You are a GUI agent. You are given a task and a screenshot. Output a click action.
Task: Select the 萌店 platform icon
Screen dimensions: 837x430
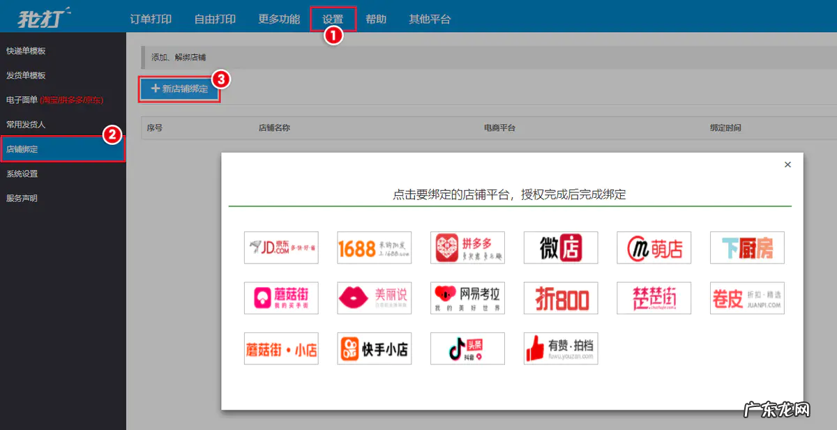654,247
